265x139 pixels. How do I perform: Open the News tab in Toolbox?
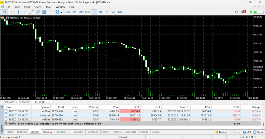coord(47,132)
